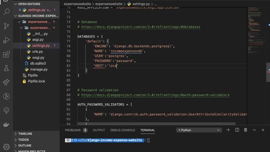Viewport: 270px width, 152px height.
Task: Switch to the Debug Console tab
Action: 123,130
